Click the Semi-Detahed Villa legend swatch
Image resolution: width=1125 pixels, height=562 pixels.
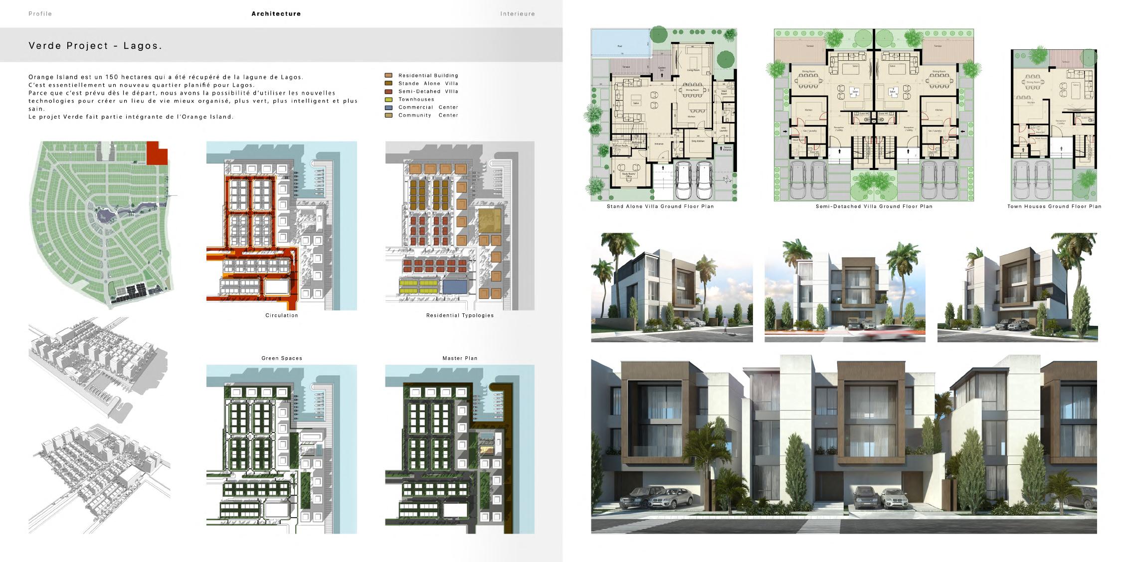[x=388, y=92]
